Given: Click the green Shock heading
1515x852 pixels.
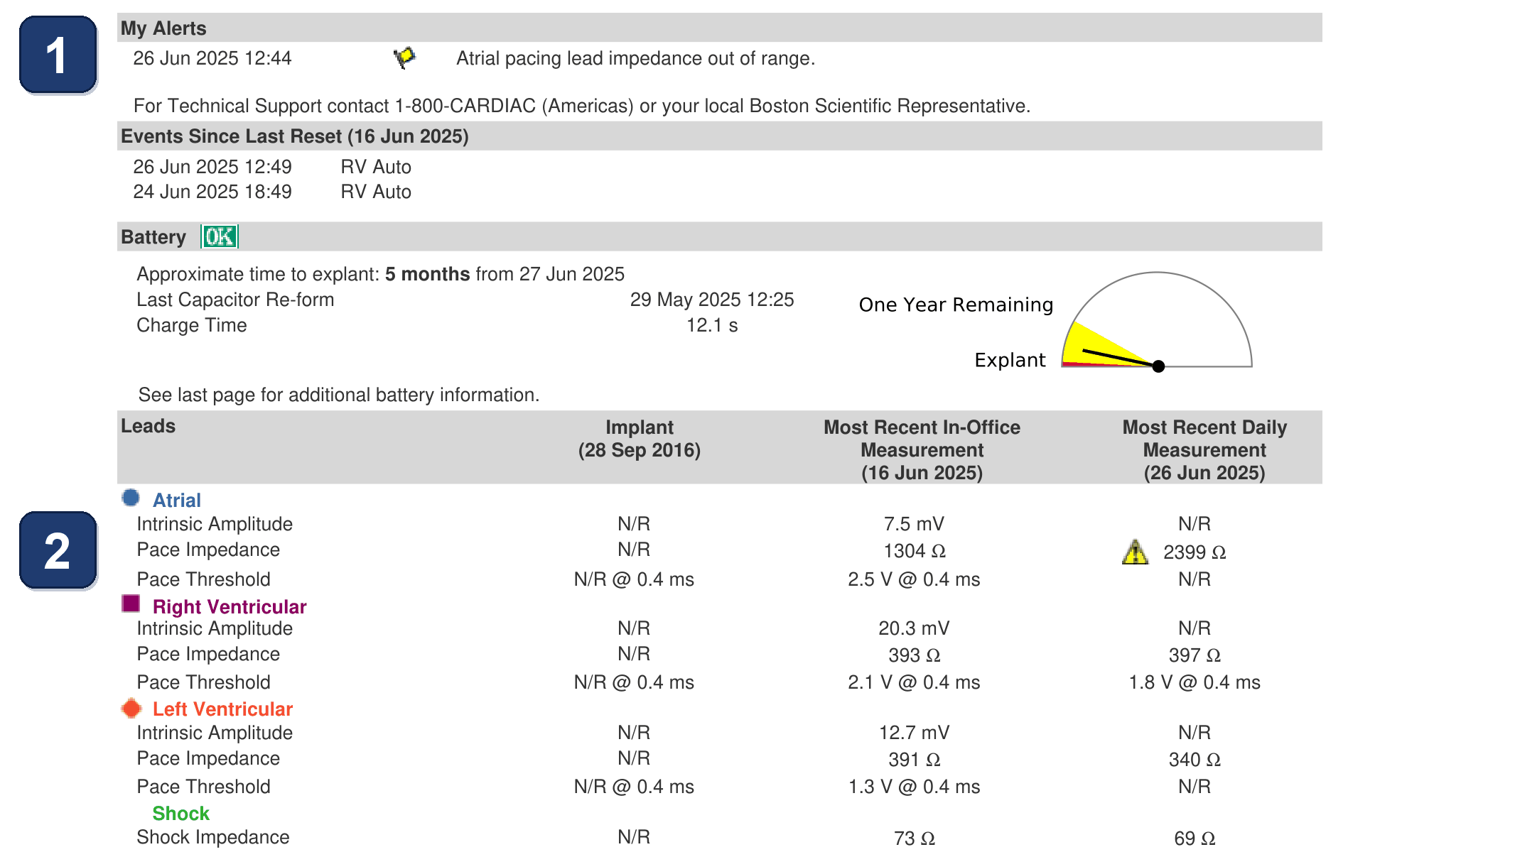Looking at the screenshot, I should 180,813.
